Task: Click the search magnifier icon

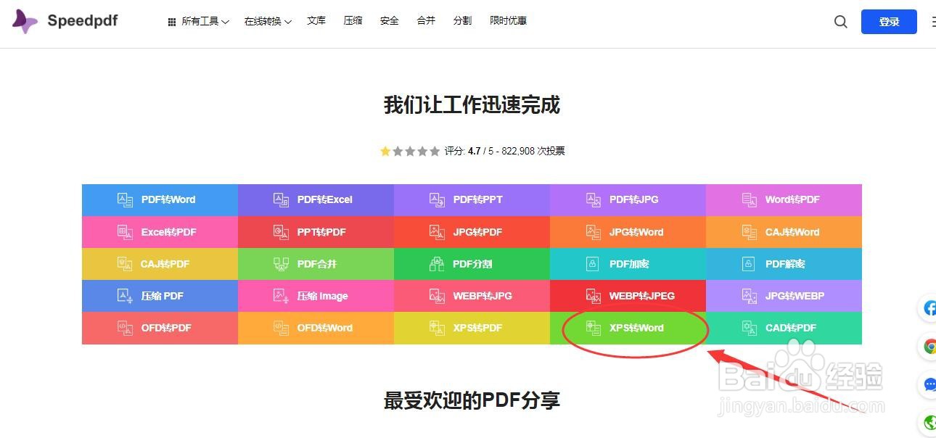Action: [840, 22]
